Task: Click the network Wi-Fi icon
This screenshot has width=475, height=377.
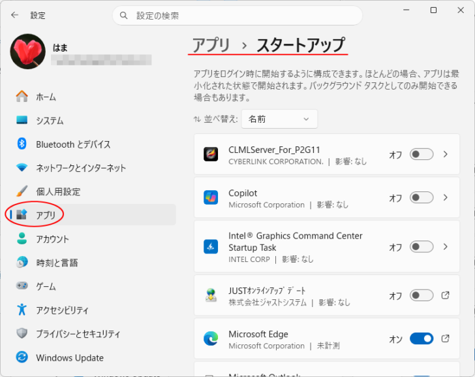Action: coord(22,167)
